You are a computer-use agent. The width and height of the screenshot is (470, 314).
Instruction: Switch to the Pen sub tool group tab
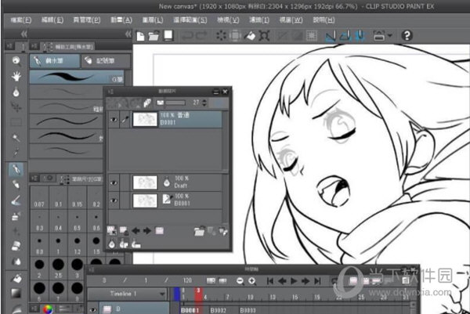[55, 61]
